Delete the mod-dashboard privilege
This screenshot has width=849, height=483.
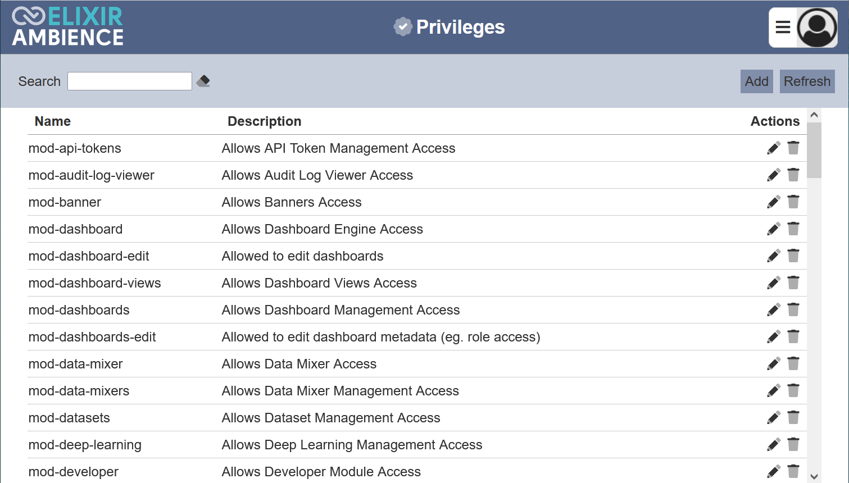coord(793,229)
